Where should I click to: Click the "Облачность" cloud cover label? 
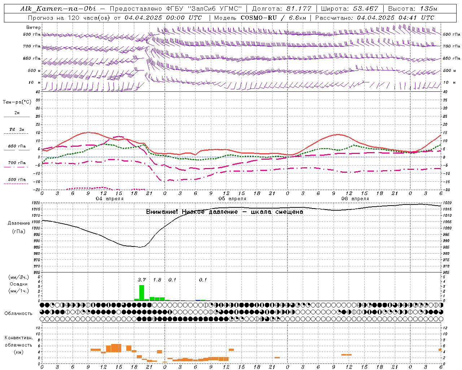18,313
